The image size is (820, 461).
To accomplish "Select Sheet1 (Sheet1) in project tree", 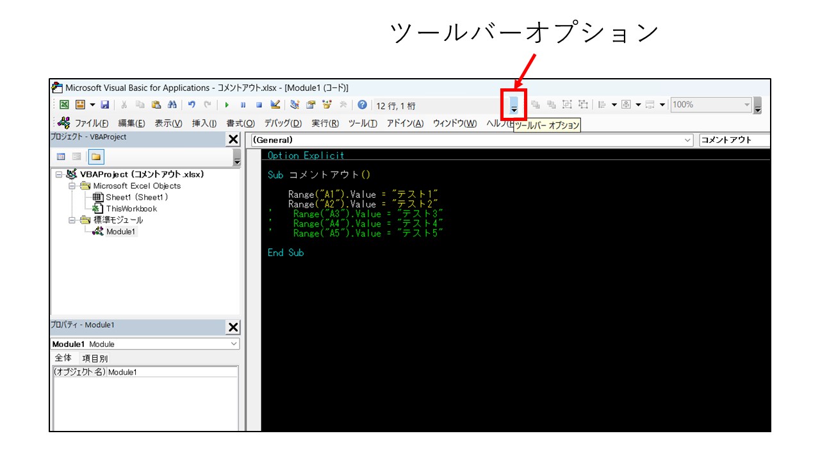I will (x=136, y=197).
